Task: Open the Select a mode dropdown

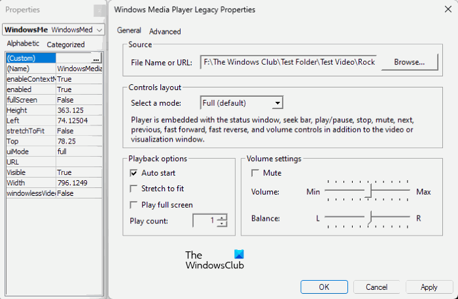Action: [277, 103]
